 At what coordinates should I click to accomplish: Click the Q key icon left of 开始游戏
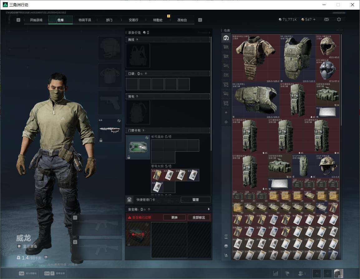pos(18,20)
